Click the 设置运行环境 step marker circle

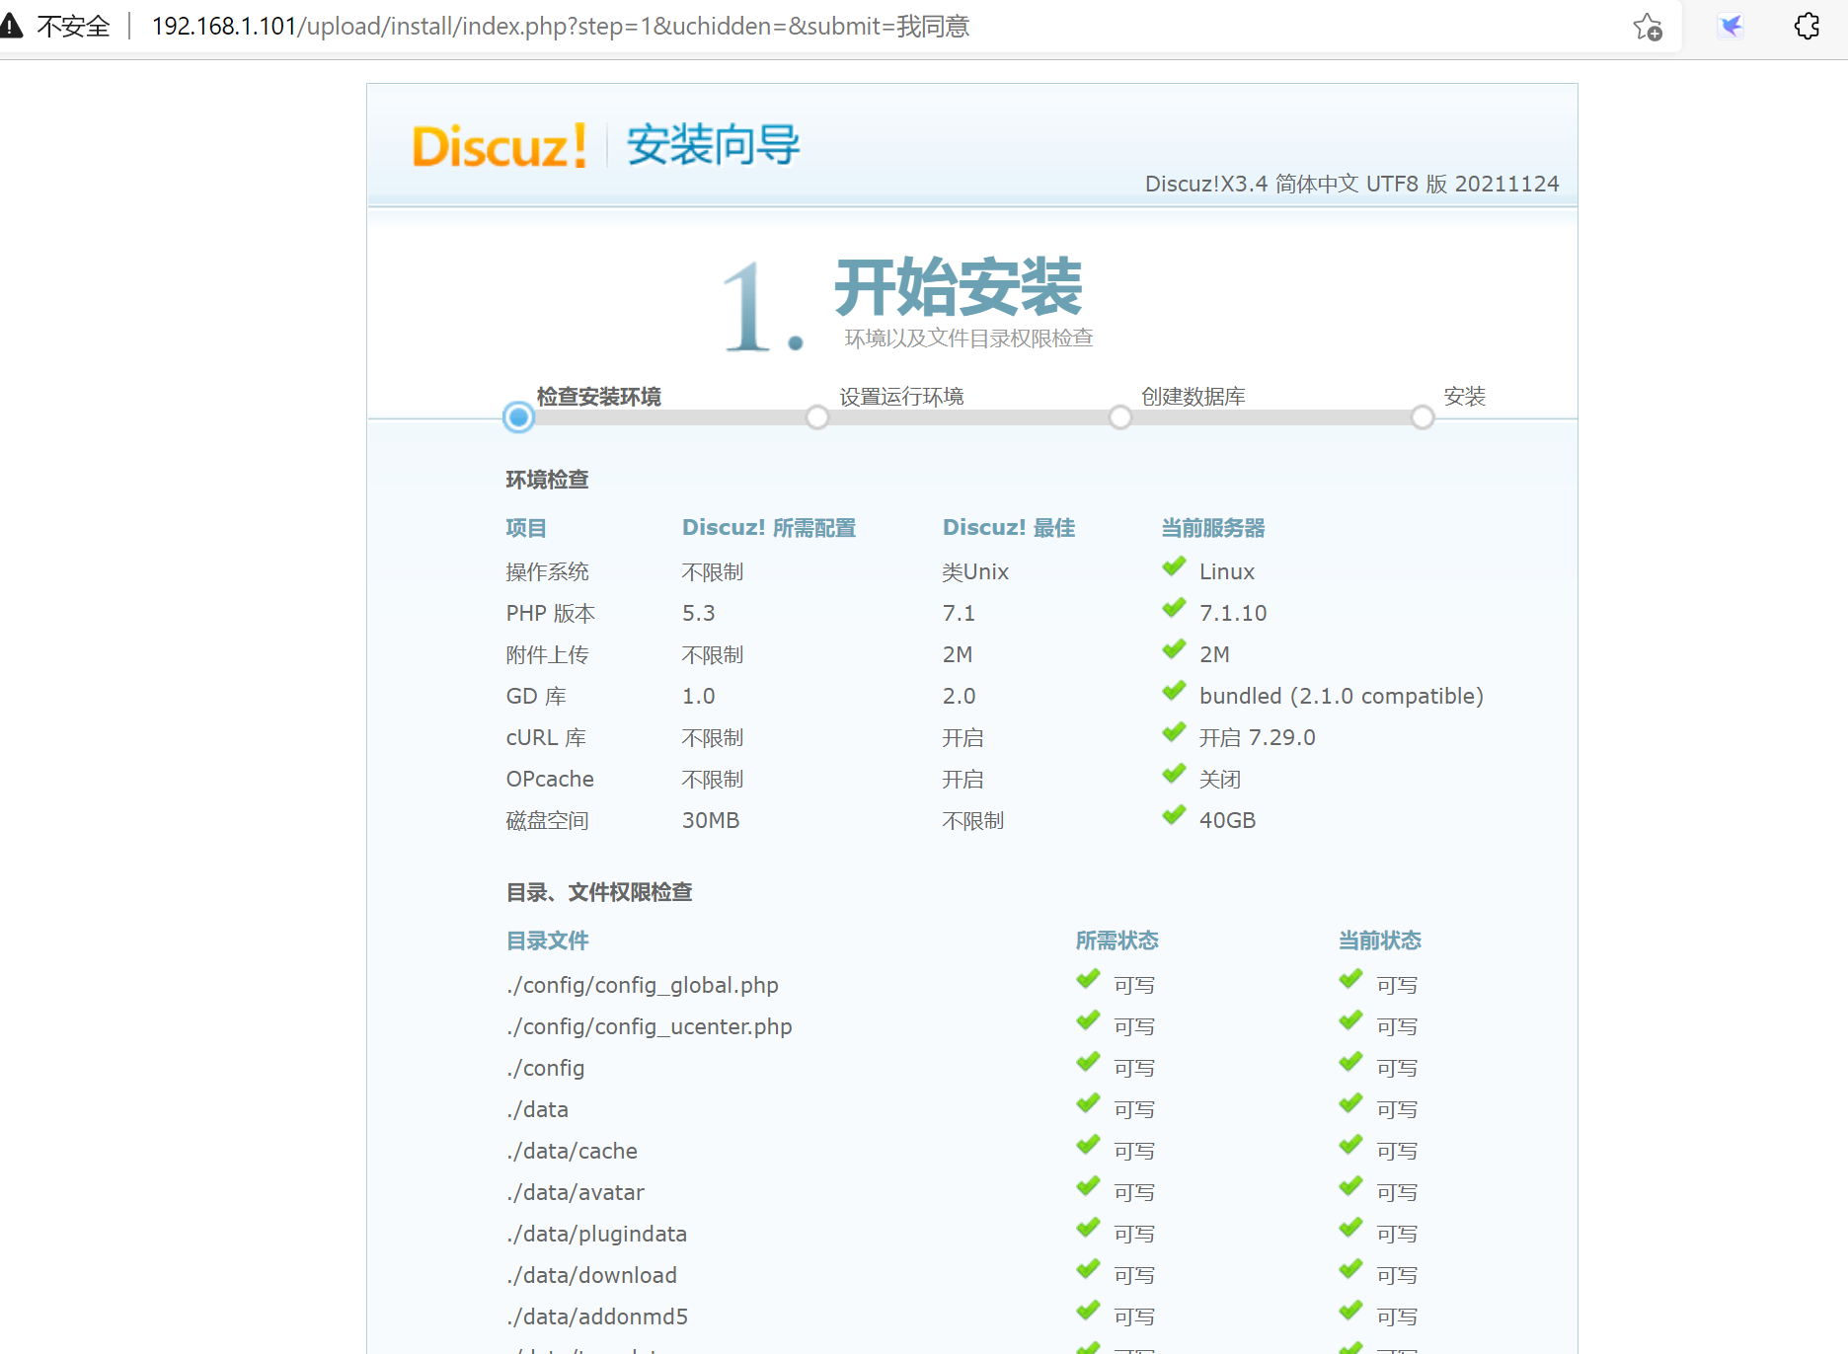pyautogui.click(x=817, y=417)
